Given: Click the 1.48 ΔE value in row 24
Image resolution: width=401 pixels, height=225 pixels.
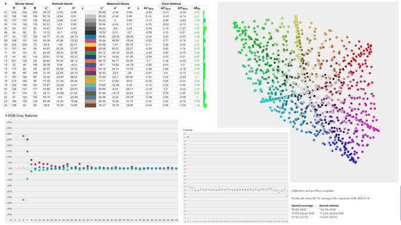Looking at the screenshot, I should (197, 105).
